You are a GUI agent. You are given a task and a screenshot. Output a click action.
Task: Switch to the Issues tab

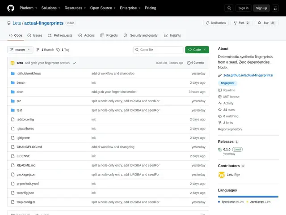[x=35, y=35]
